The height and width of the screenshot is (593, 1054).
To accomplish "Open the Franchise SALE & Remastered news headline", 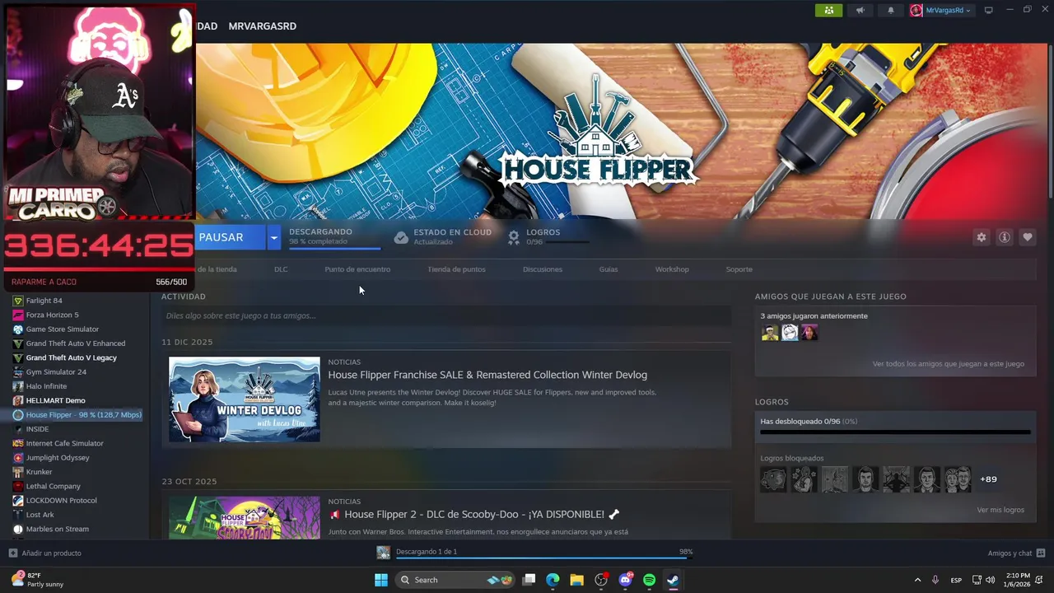I will pos(487,375).
